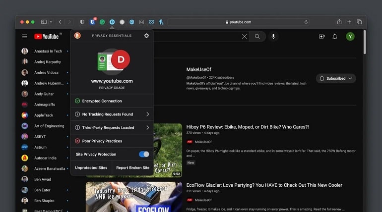Open the Hiboy P6 Review video title

point(248,127)
